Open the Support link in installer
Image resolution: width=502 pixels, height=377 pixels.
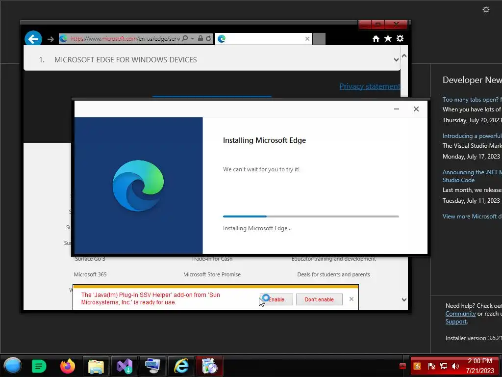[x=456, y=322]
